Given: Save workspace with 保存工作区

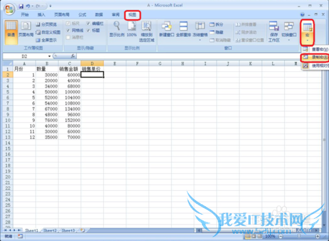Looking at the screenshot, I should tap(274, 32).
